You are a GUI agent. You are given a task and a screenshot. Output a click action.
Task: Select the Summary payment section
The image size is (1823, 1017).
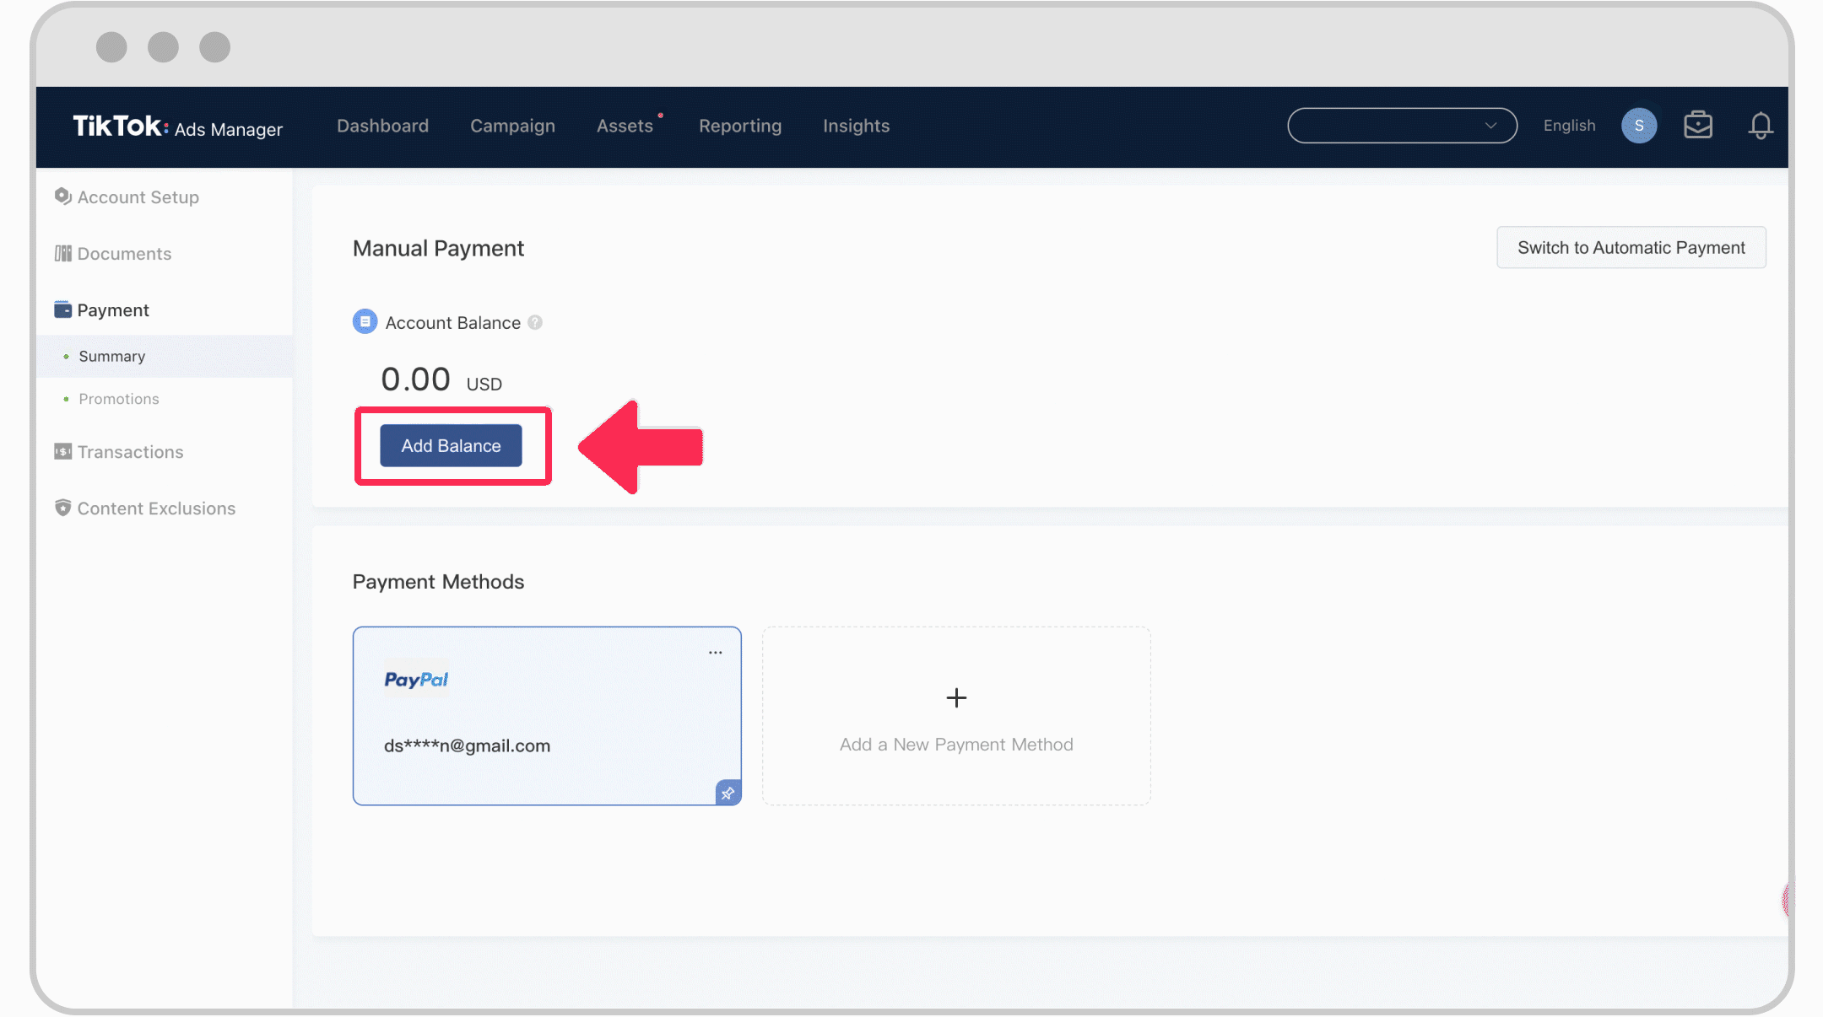coord(113,355)
